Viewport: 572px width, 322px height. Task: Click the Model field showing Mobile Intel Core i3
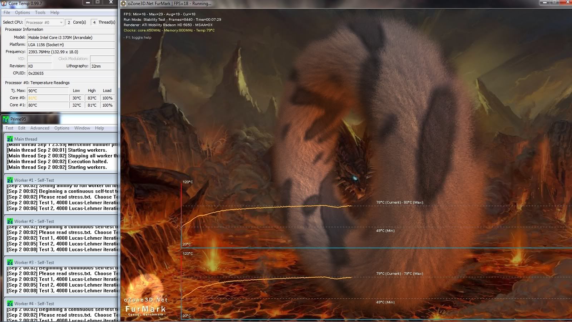click(x=71, y=38)
